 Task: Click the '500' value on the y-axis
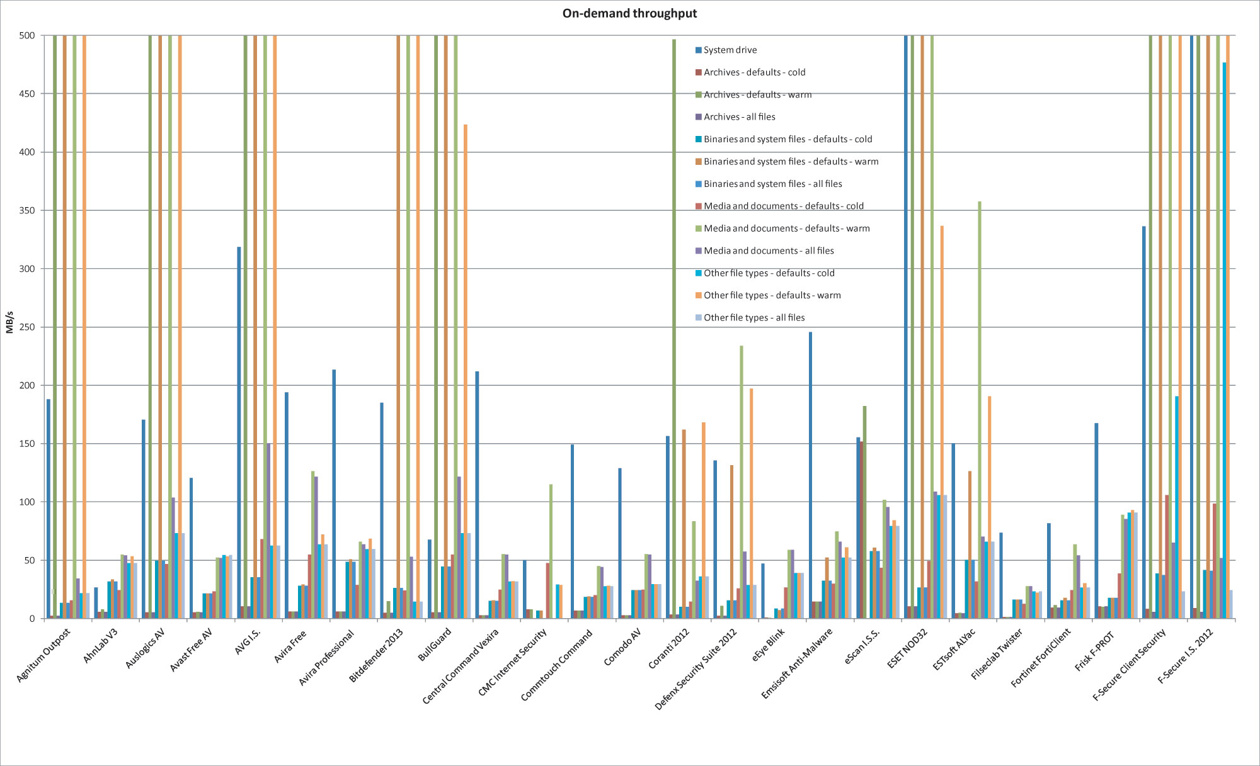pos(27,36)
